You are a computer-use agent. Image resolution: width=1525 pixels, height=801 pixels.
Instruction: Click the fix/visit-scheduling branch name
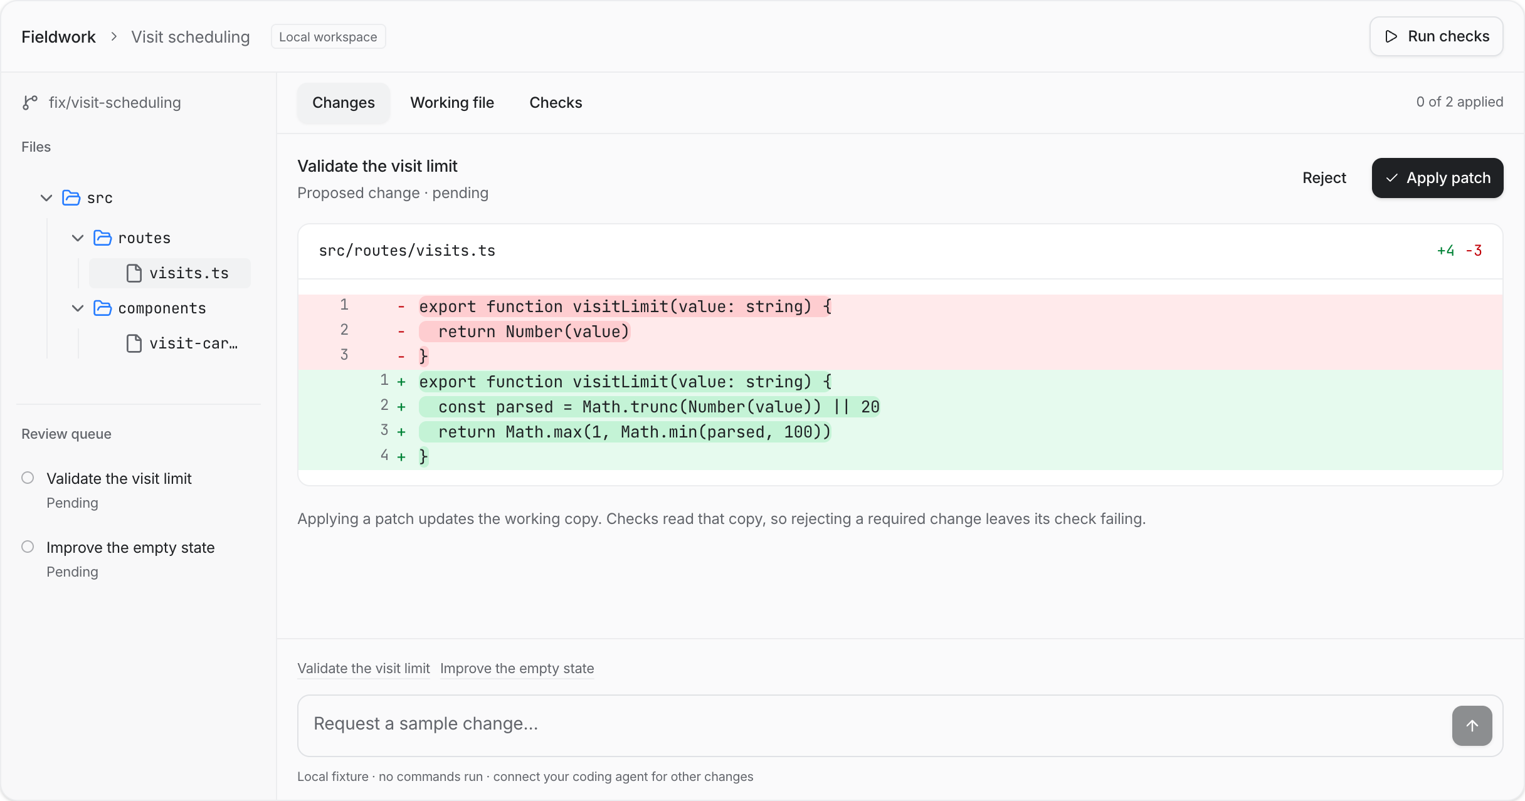coord(115,102)
